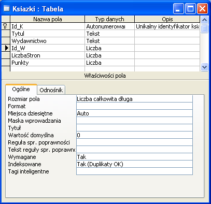211x204 pixels.
Task: Switch to the Odnośnik tab
Action: coord(51,90)
